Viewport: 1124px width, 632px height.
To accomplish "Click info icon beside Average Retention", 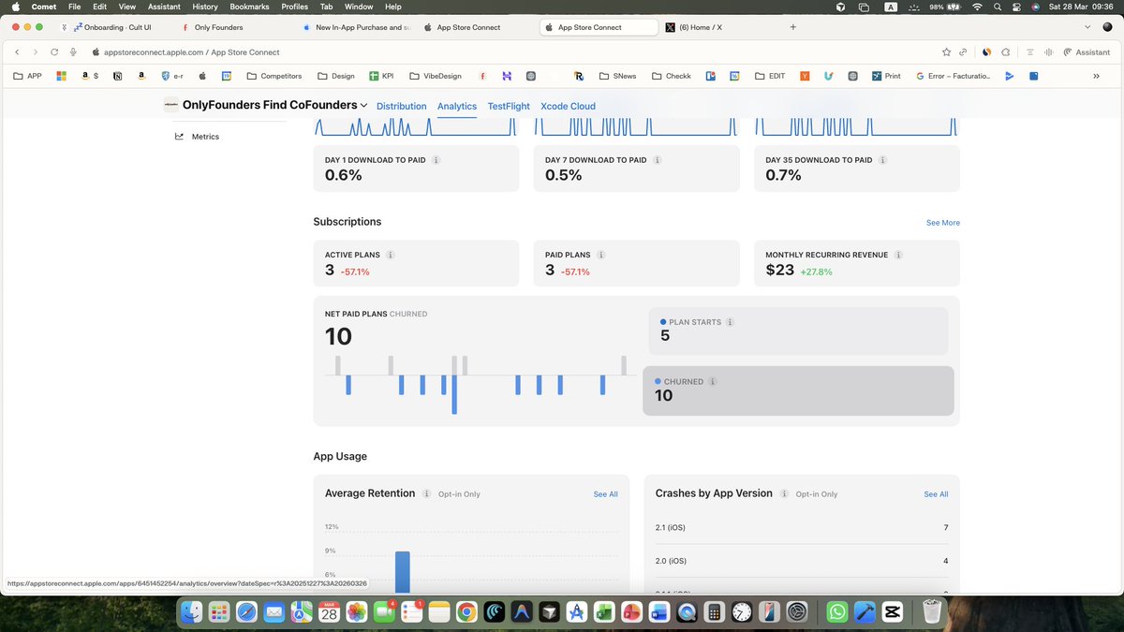I will tap(427, 493).
